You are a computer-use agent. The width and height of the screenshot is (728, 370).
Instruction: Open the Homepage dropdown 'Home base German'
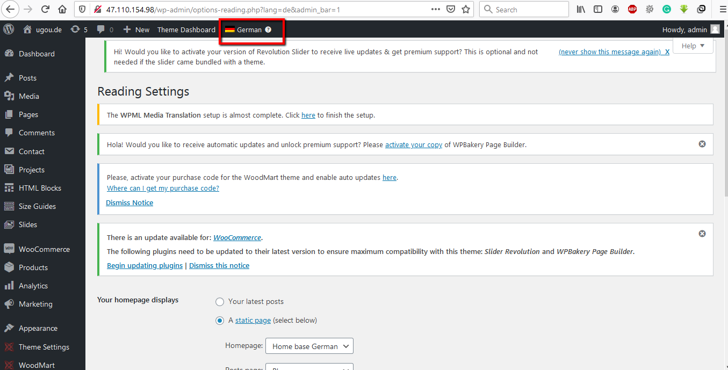coord(309,346)
